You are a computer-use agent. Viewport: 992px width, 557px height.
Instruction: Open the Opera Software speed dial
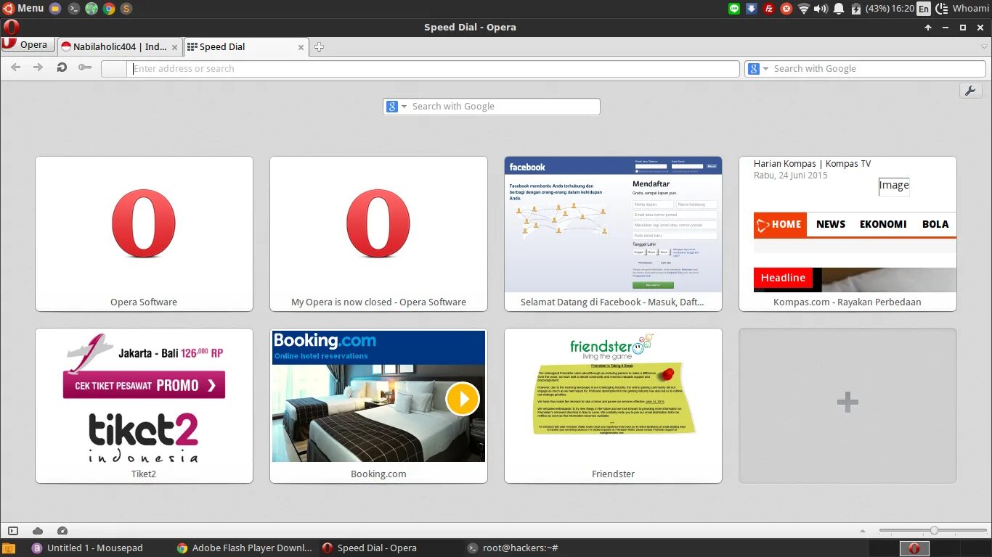[x=144, y=234]
